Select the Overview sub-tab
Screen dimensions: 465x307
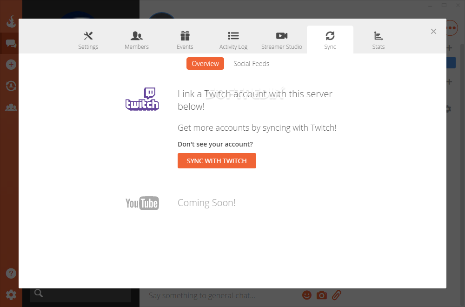pos(205,63)
